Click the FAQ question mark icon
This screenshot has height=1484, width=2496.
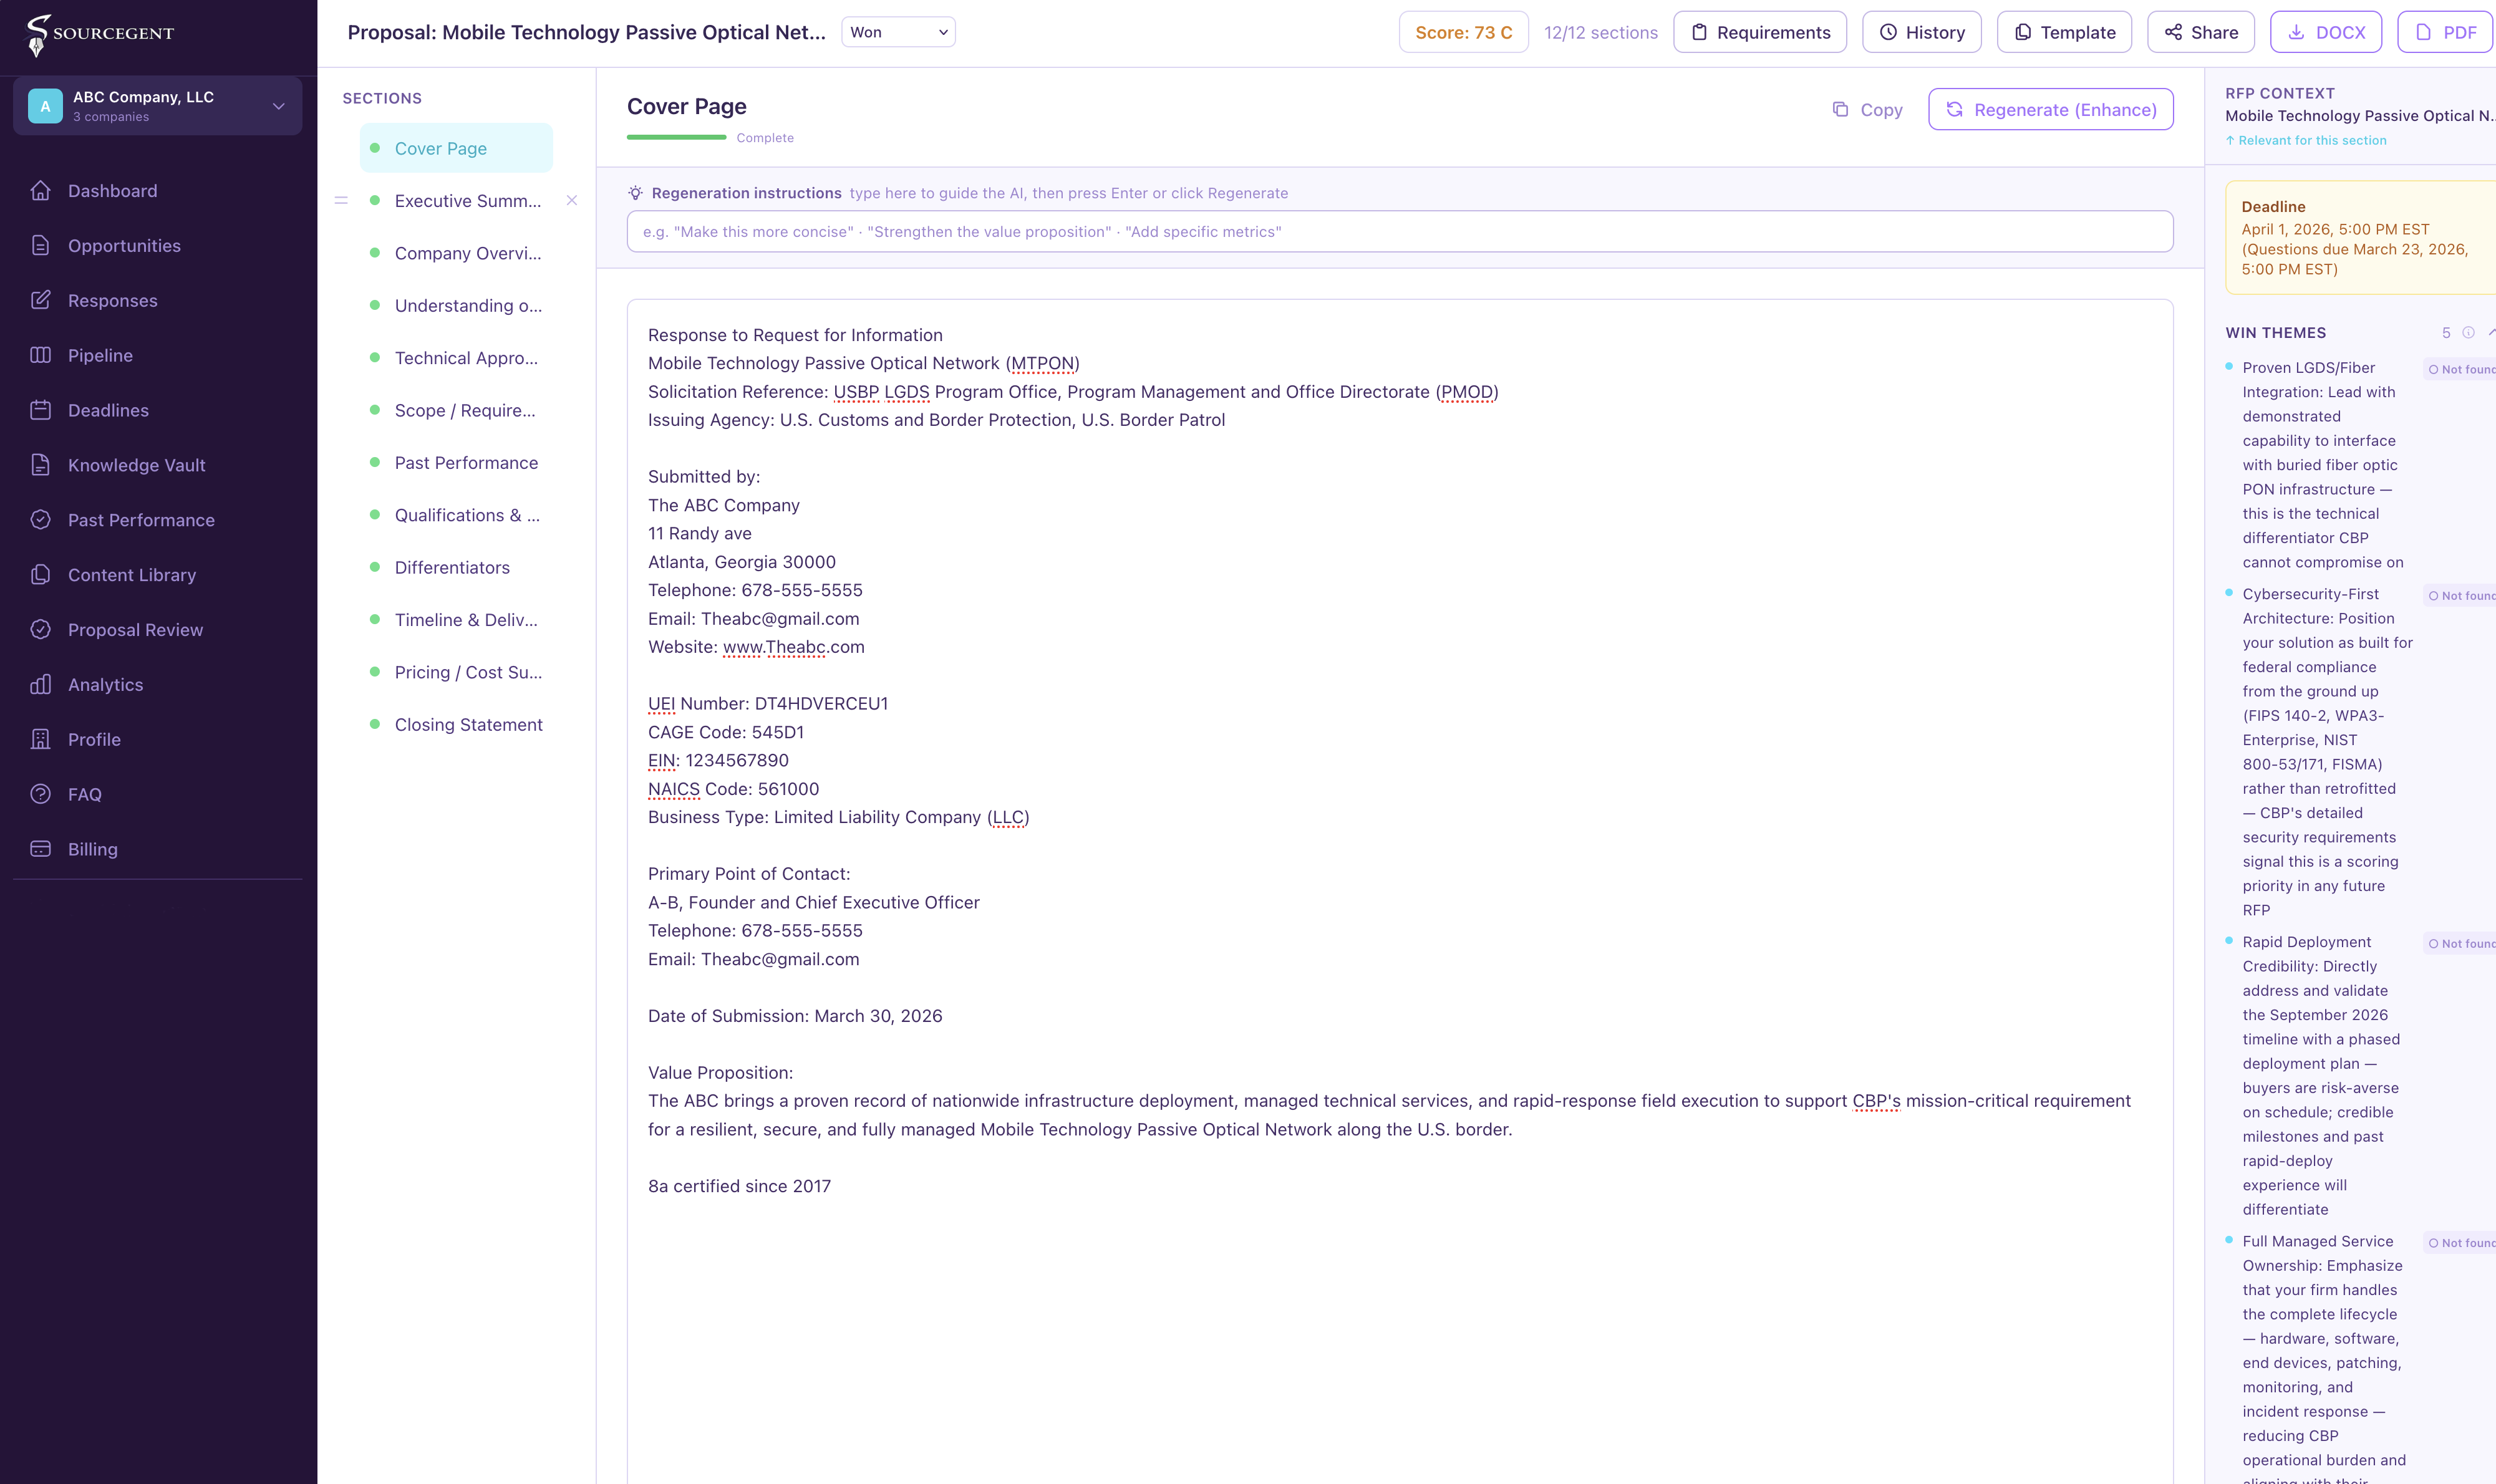click(40, 794)
